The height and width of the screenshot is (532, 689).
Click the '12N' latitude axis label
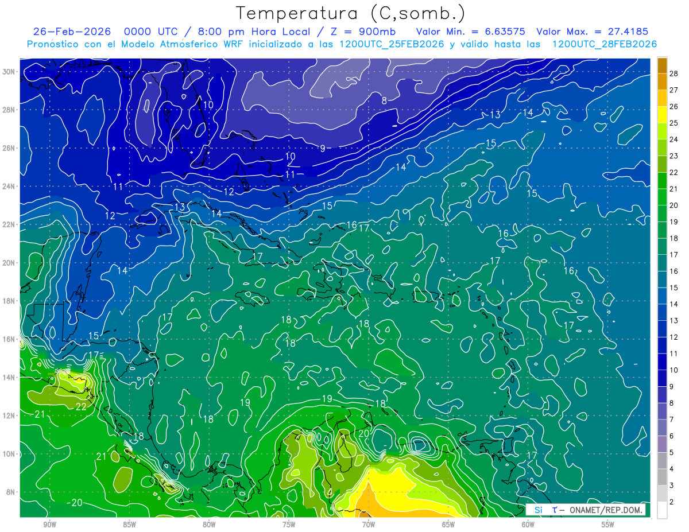coord(8,415)
